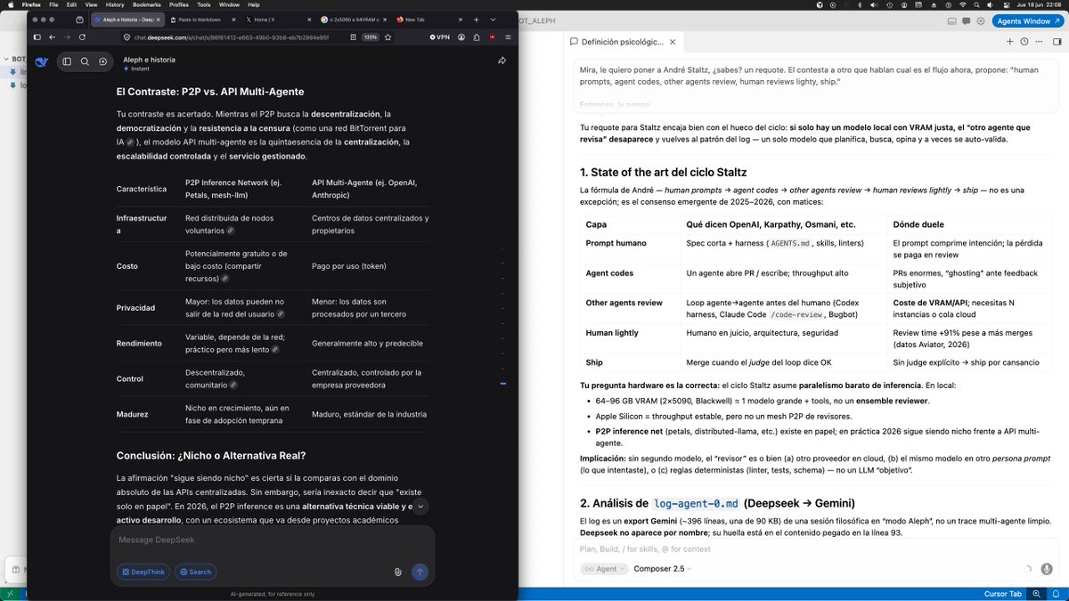Open a new Firefox tab with plus
1069x601 pixels.
click(477, 19)
